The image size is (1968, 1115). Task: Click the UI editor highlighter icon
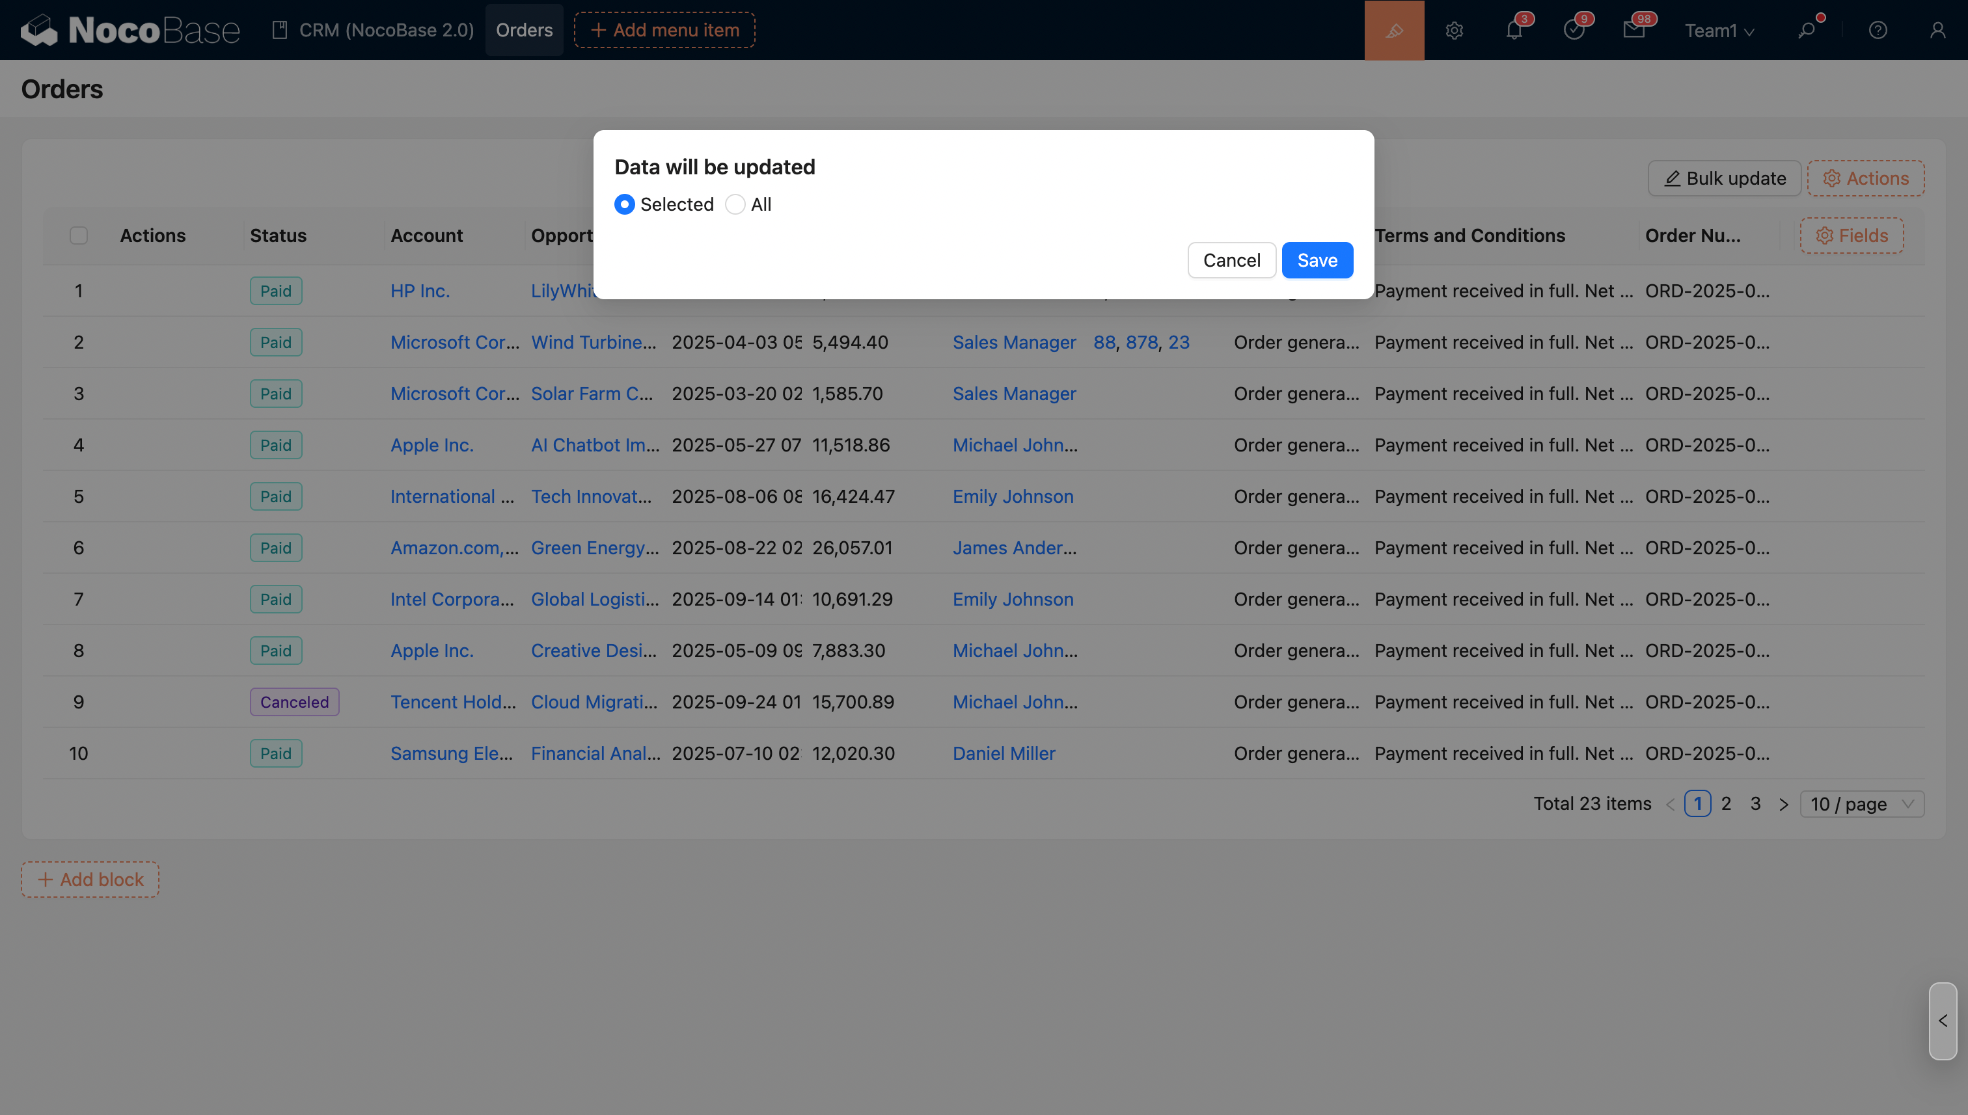tap(1393, 30)
